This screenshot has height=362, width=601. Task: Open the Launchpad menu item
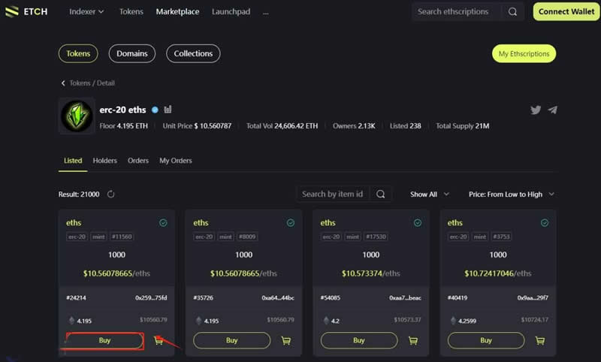(231, 12)
